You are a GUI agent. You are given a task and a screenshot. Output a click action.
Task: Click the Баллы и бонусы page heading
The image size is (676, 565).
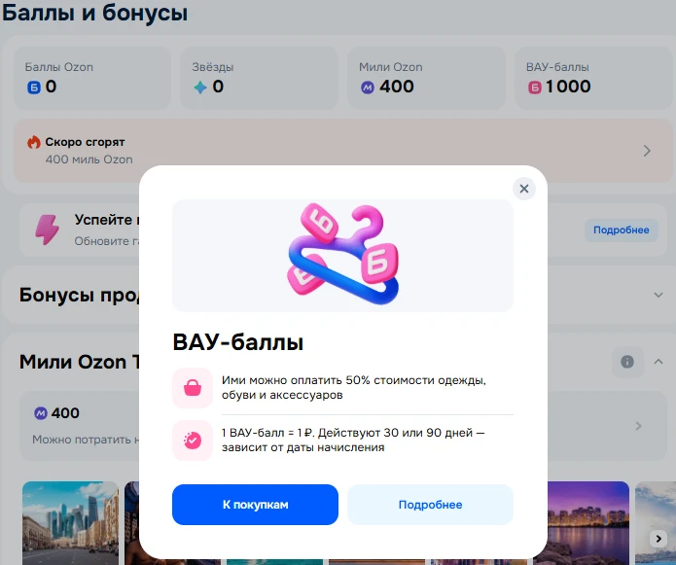click(95, 13)
